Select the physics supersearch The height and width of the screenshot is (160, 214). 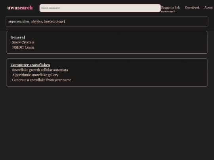point(37,21)
